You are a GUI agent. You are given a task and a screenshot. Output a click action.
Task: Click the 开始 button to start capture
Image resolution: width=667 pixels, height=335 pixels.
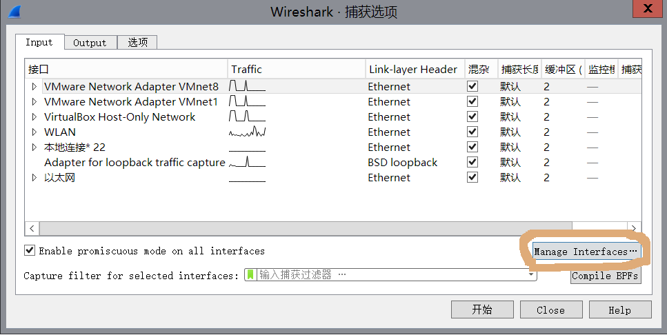pyautogui.click(x=482, y=309)
